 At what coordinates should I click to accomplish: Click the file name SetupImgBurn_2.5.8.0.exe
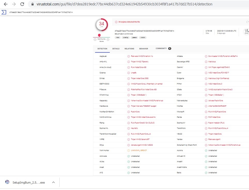click(x=124, y=34)
